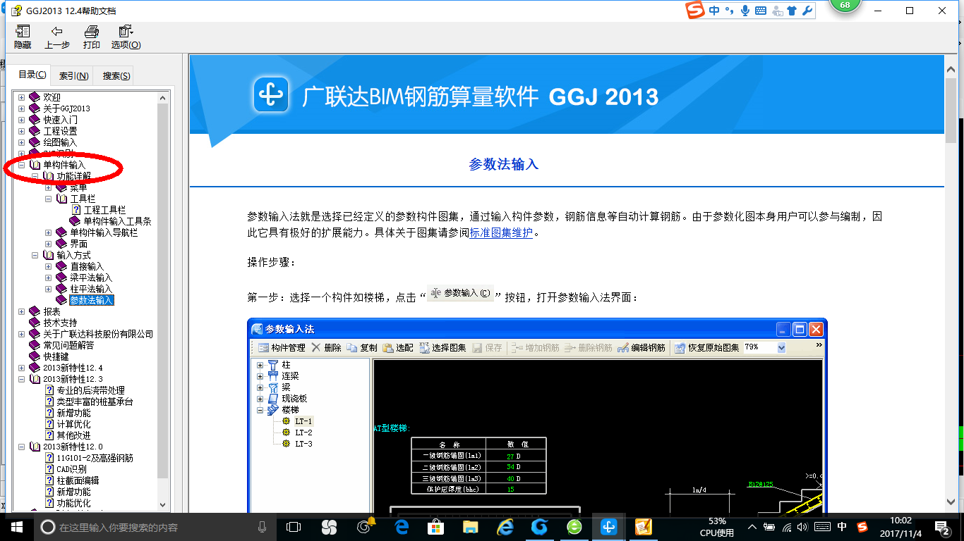Viewport: 964px width, 541px height.
Task: Launch Microsoft Edge from the taskbar
Action: (403, 527)
